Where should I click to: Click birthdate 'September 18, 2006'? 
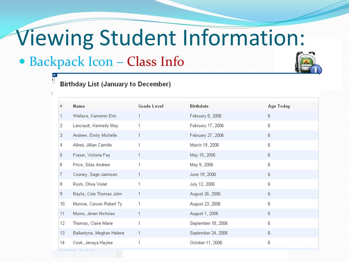point(209,223)
